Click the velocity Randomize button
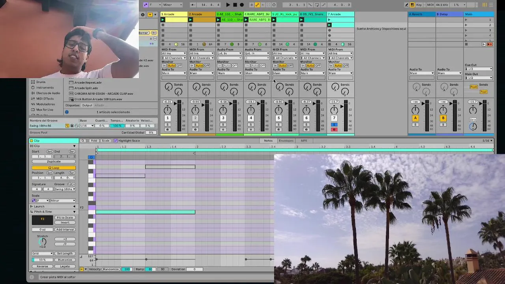Viewport: 505px width, 284px height. [111, 269]
